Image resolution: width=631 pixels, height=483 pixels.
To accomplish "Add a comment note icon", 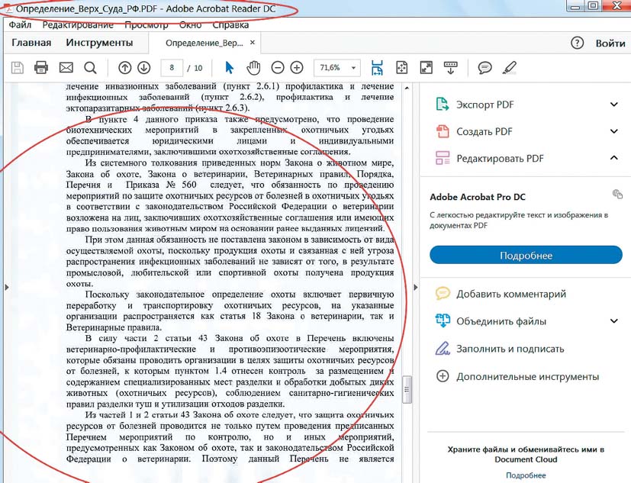I will click(x=484, y=68).
